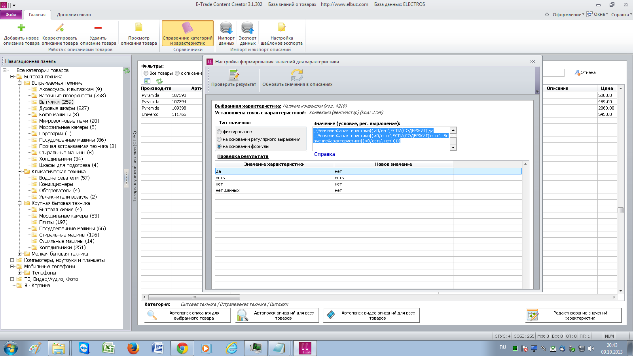The width and height of the screenshot is (633, 356).
Task: Click the Обновить значения в описаниях icon
Action: tap(297, 75)
